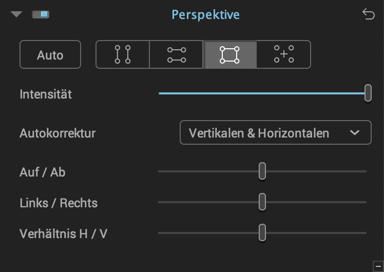Select the force horizontal parallels tool
The image size is (384, 272).
coord(176,54)
